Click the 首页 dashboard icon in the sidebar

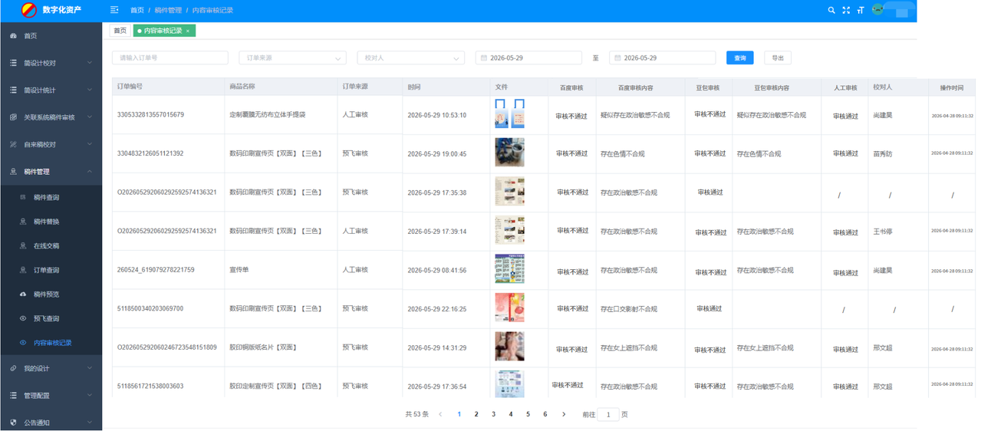click(x=13, y=36)
